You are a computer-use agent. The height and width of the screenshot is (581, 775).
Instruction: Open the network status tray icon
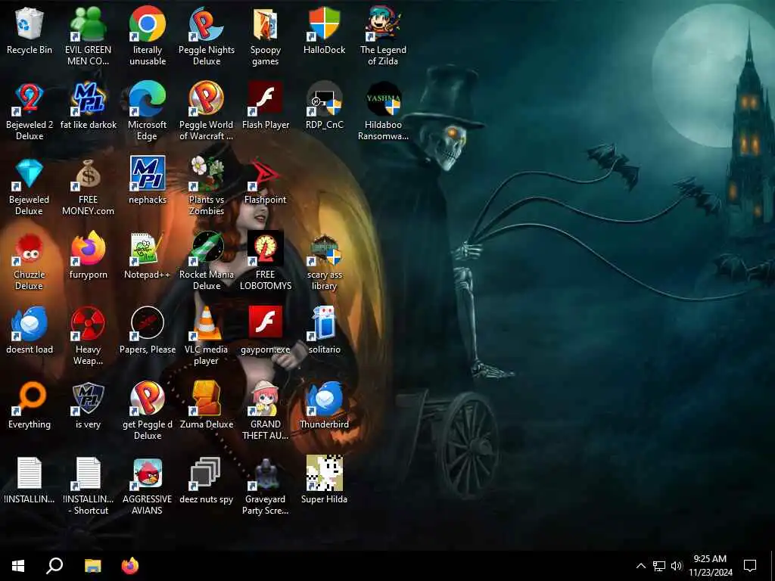[x=659, y=566]
